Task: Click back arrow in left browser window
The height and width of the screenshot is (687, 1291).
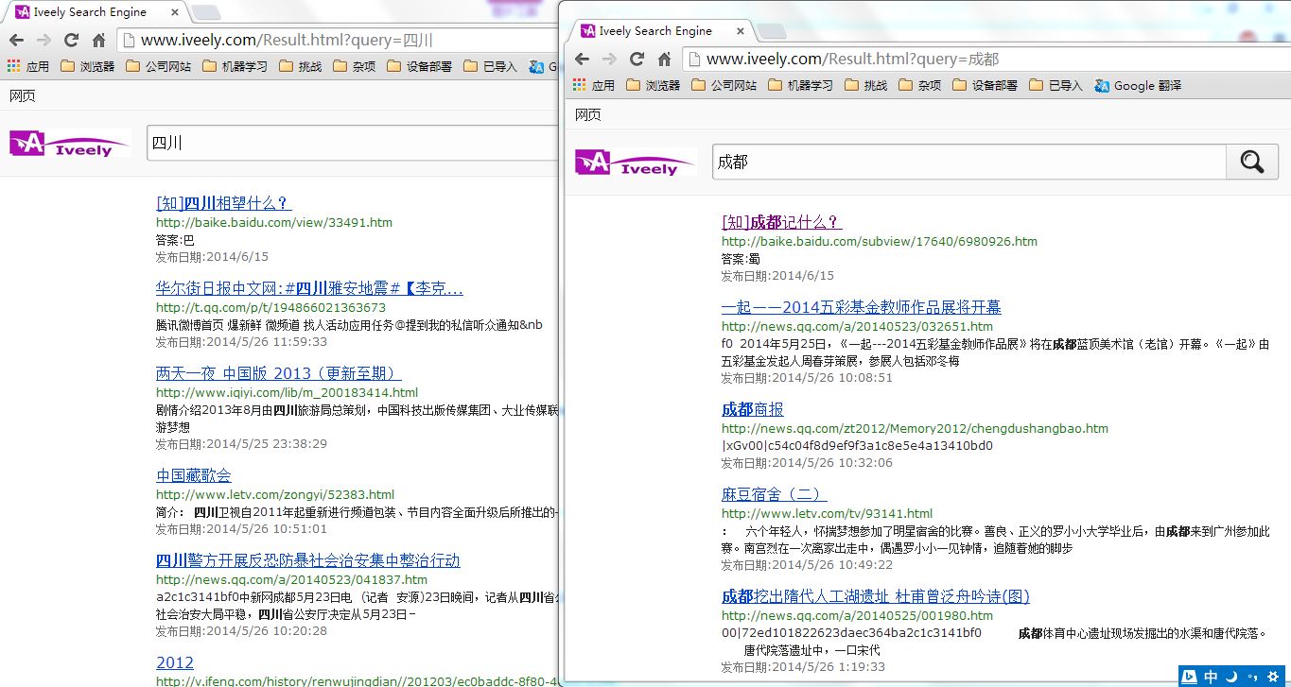Action: (x=16, y=41)
